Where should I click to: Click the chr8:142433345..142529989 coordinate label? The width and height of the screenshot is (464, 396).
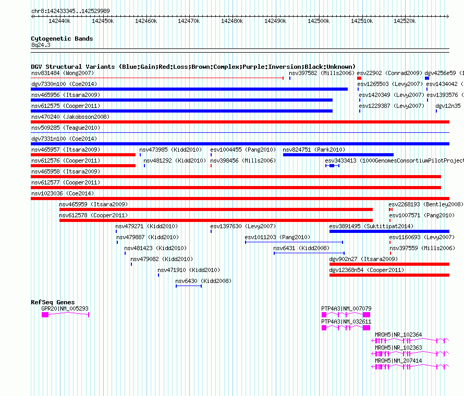(70, 11)
